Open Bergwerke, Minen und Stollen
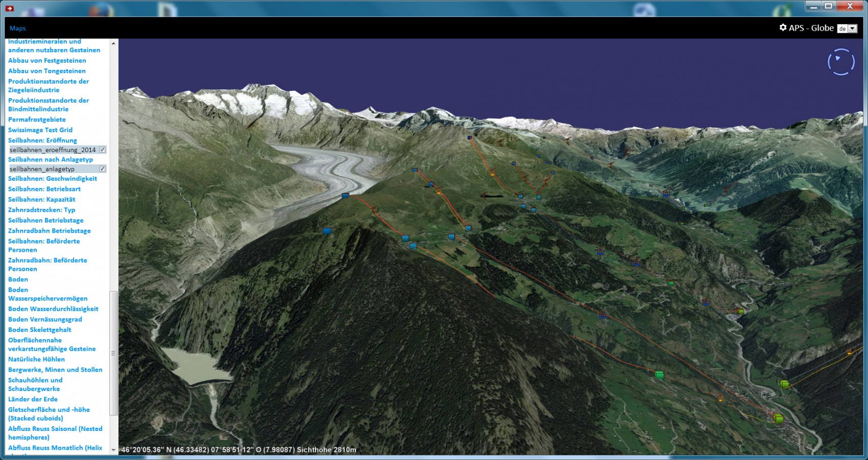 click(x=55, y=370)
